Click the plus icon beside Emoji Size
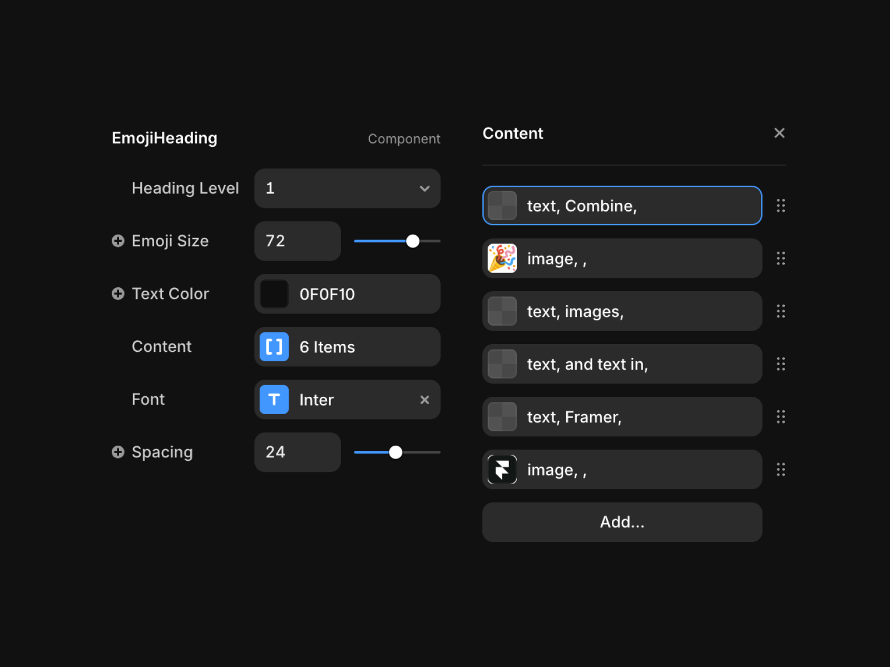Viewport: 890px width, 667px height. click(x=118, y=241)
